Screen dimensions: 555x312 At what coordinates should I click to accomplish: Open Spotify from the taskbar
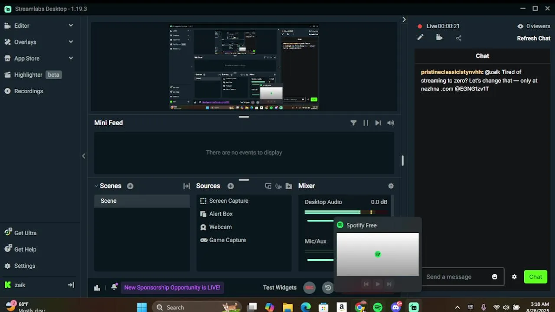[x=378, y=307]
